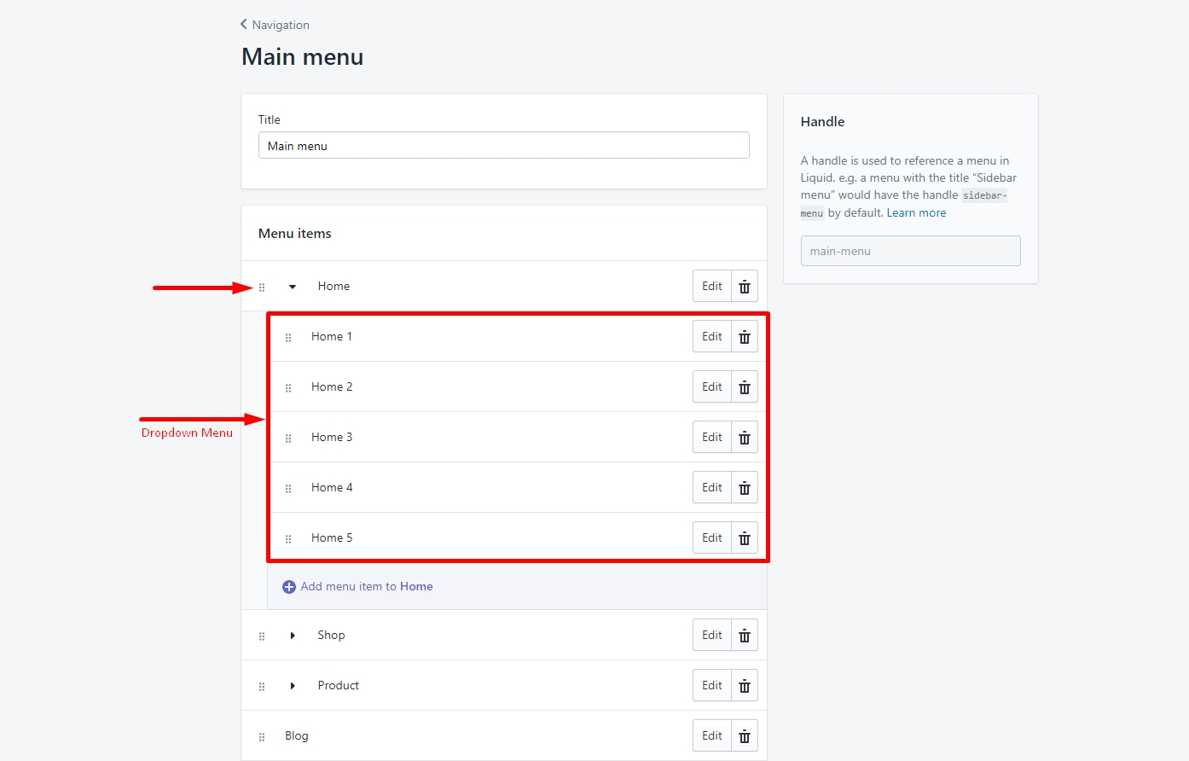This screenshot has width=1189, height=761.
Task: Edit the Blog menu item
Action: tap(712, 736)
